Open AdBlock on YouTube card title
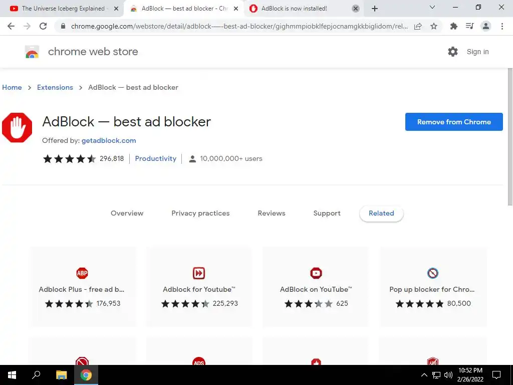This screenshot has height=385, width=513. point(316,289)
